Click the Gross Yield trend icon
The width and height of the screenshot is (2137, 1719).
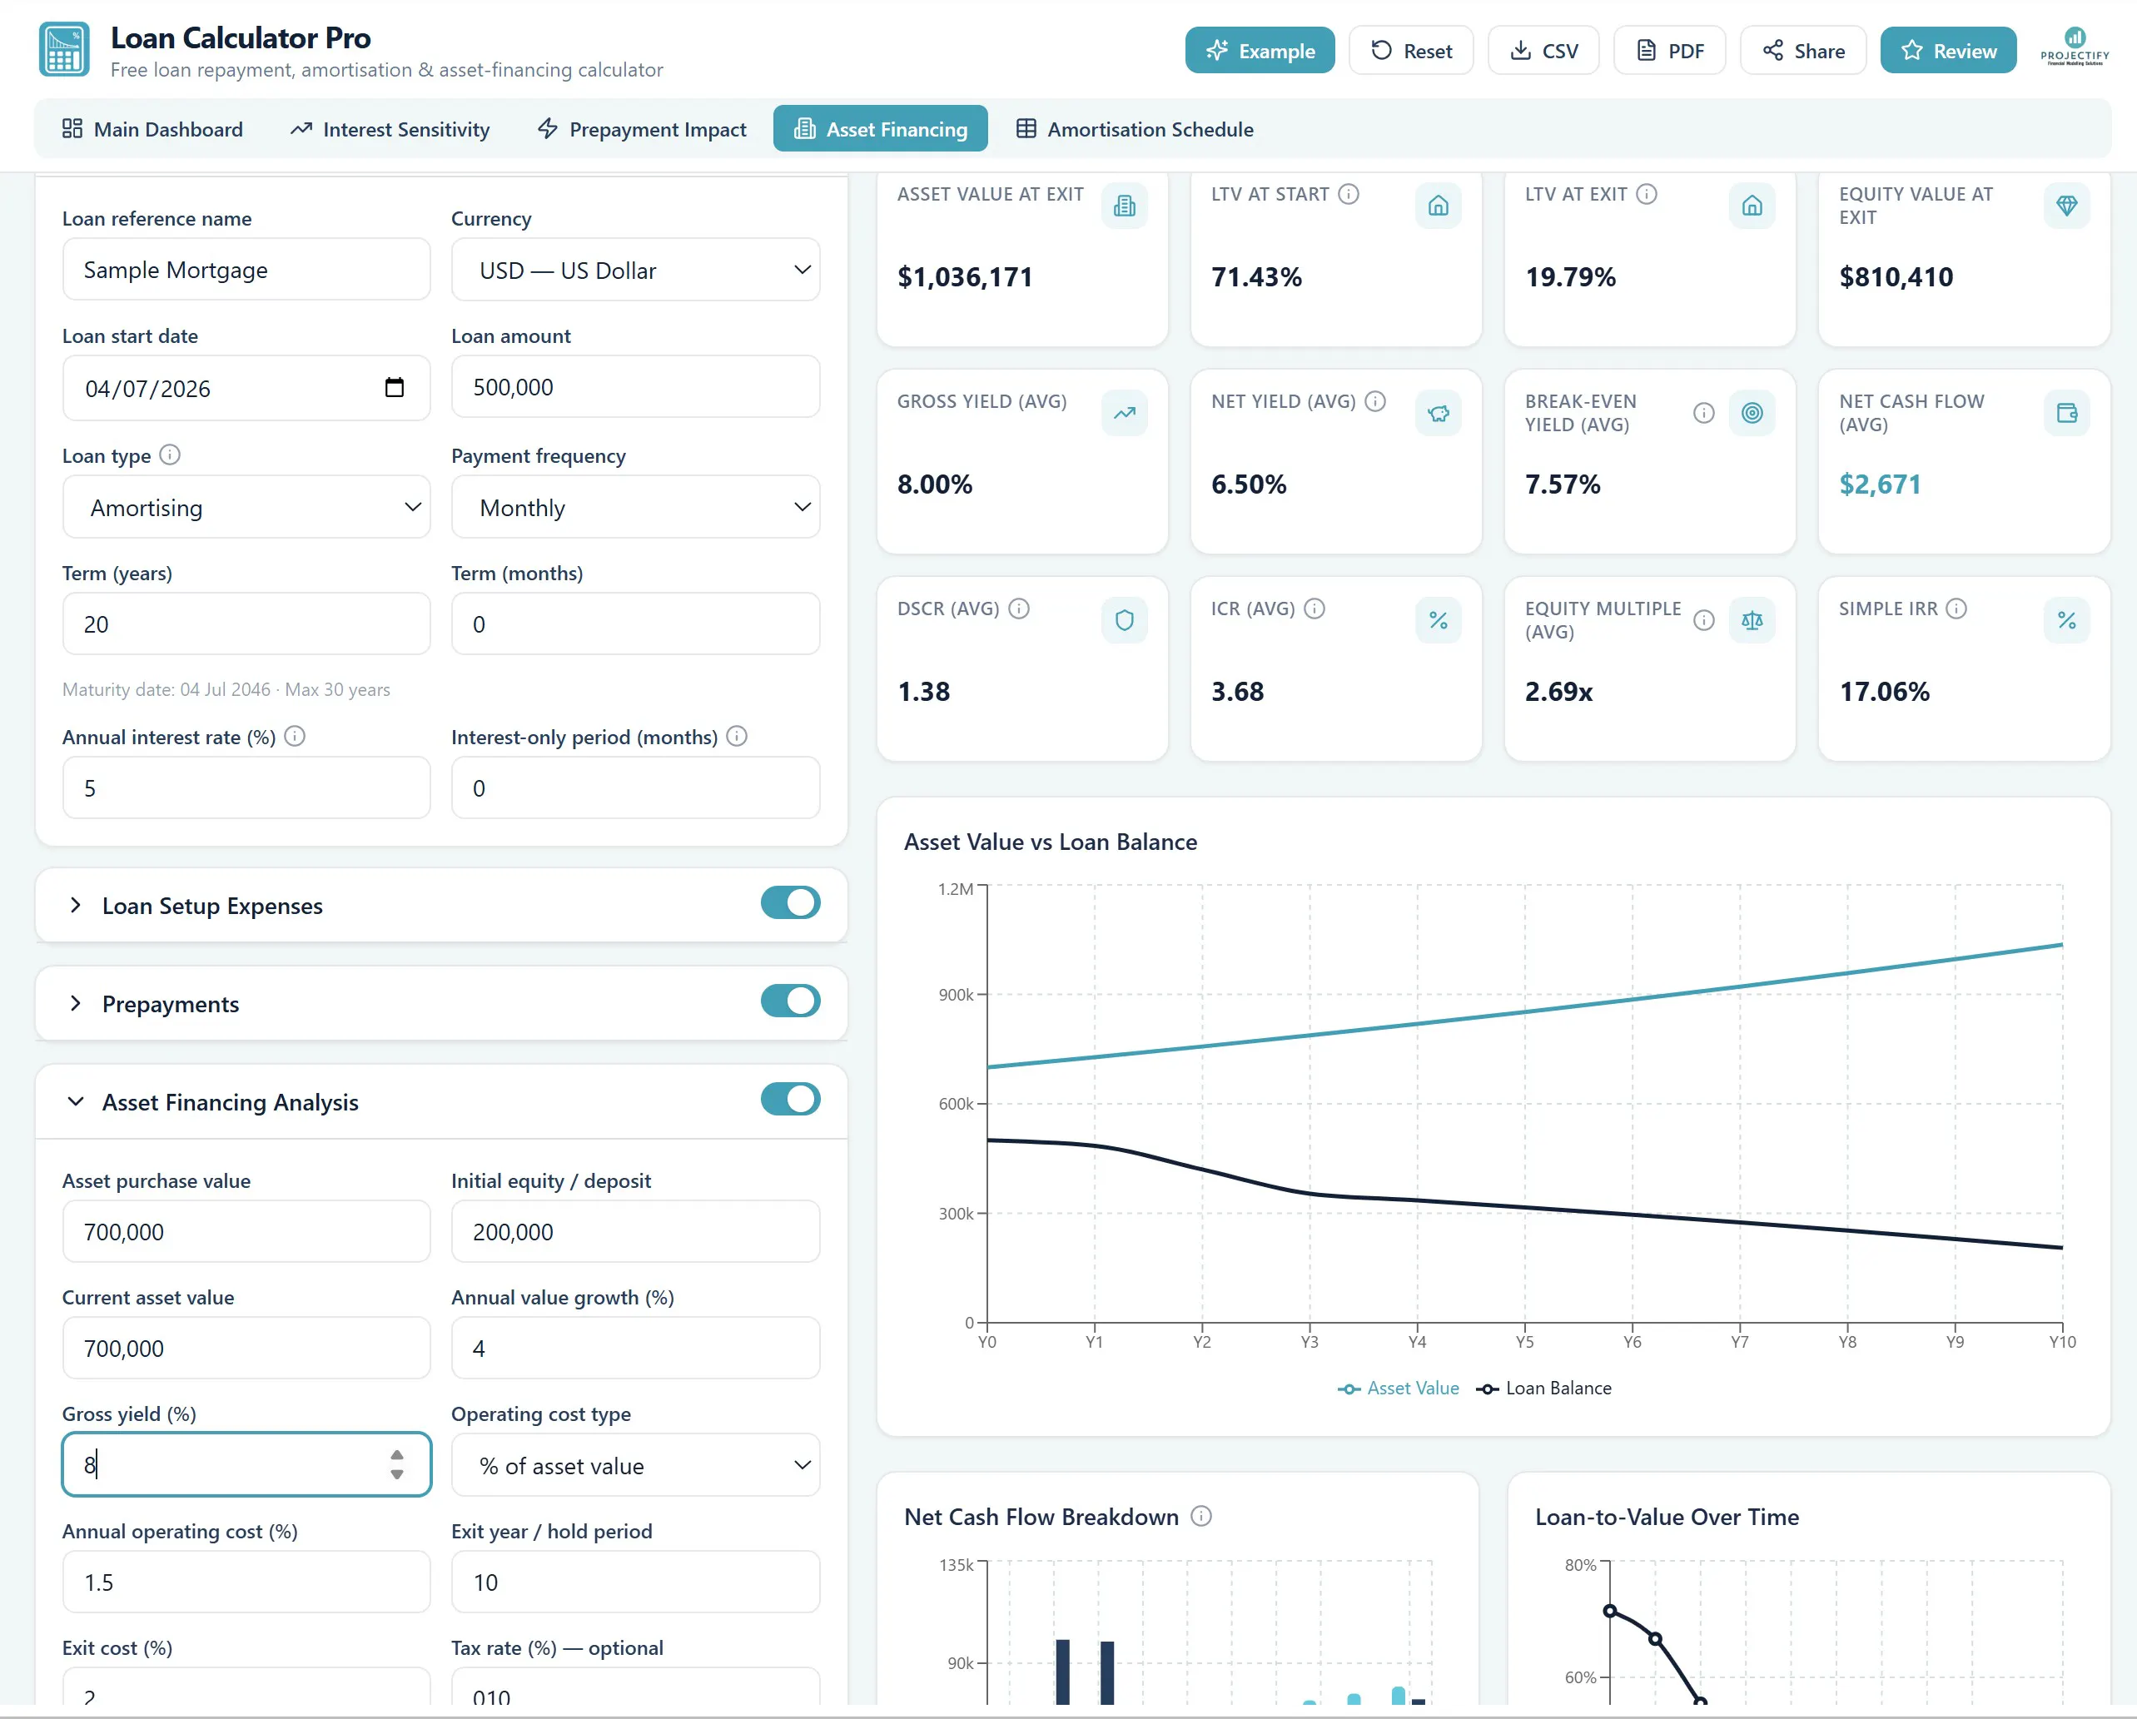[1124, 412]
